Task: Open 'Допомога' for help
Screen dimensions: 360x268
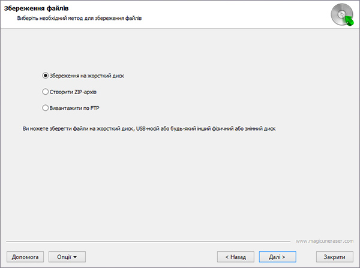Action: pyautogui.click(x=25, y=257)
